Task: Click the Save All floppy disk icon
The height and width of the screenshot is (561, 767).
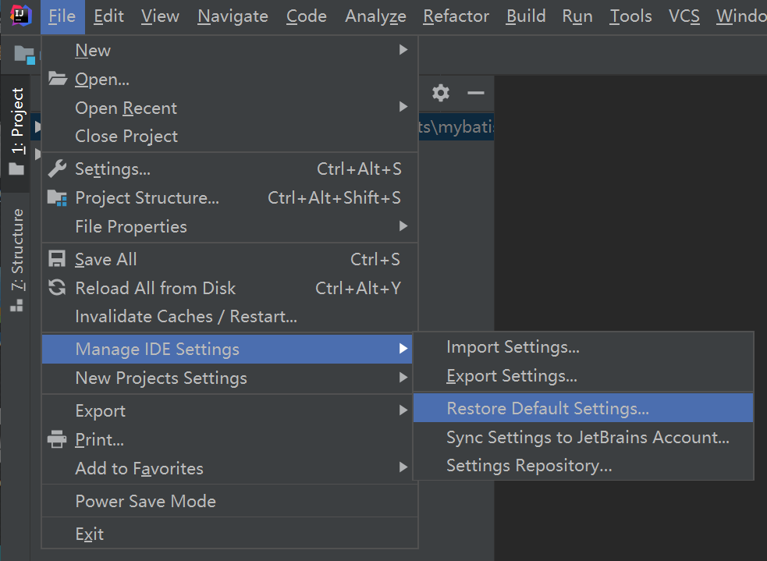Action: [57, 259]
